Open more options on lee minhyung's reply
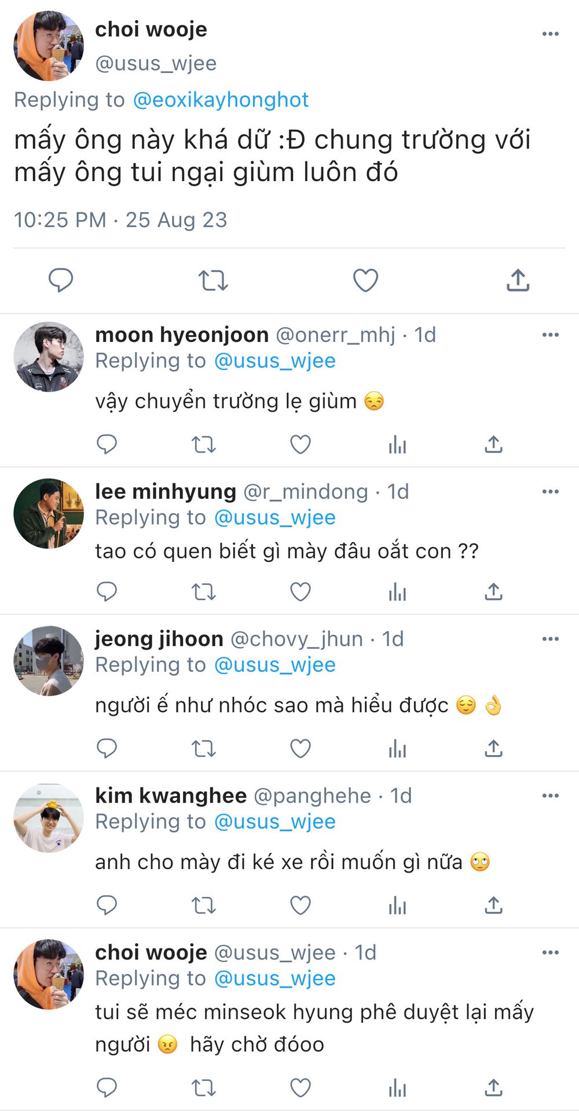The height and width of the screenshot is (1111, 579). [x=550, y=491]
